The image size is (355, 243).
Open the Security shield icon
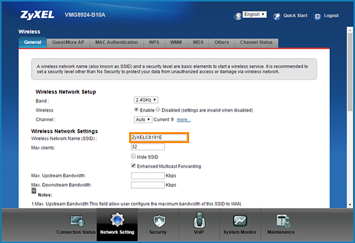[159, 221]
